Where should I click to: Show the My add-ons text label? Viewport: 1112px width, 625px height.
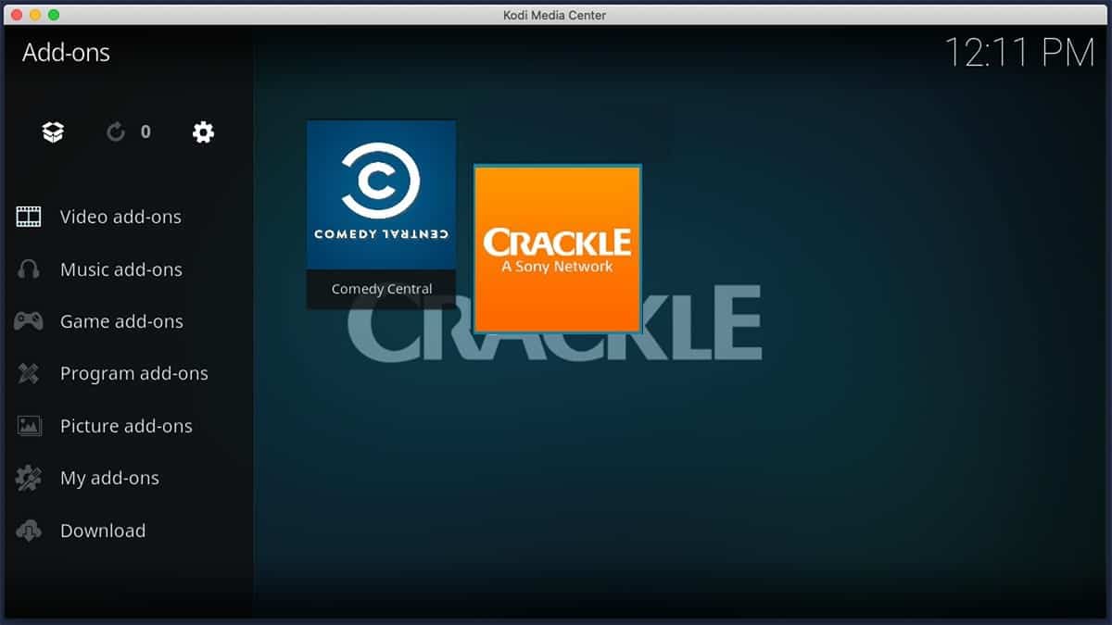(x=109, y=479)
